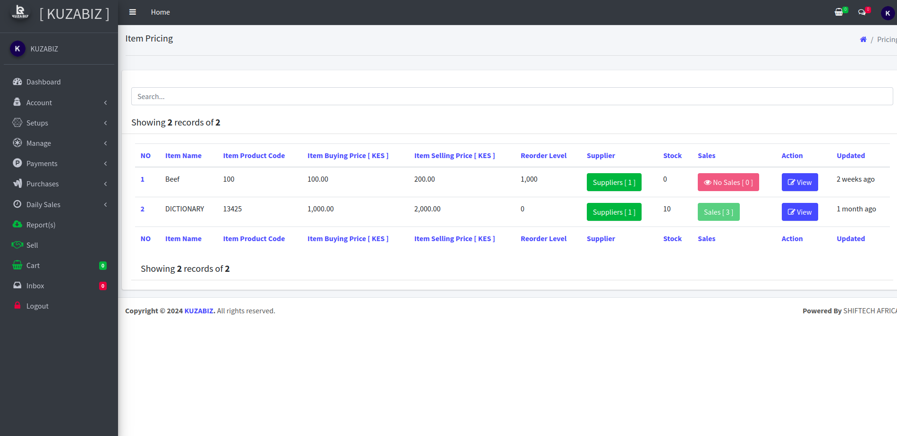
Task: Click the home icon in breadcrumb
Action: [x=863, y=40]
